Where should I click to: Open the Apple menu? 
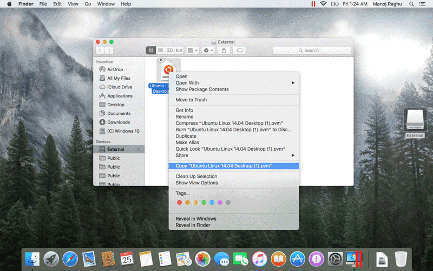[10, 4]
